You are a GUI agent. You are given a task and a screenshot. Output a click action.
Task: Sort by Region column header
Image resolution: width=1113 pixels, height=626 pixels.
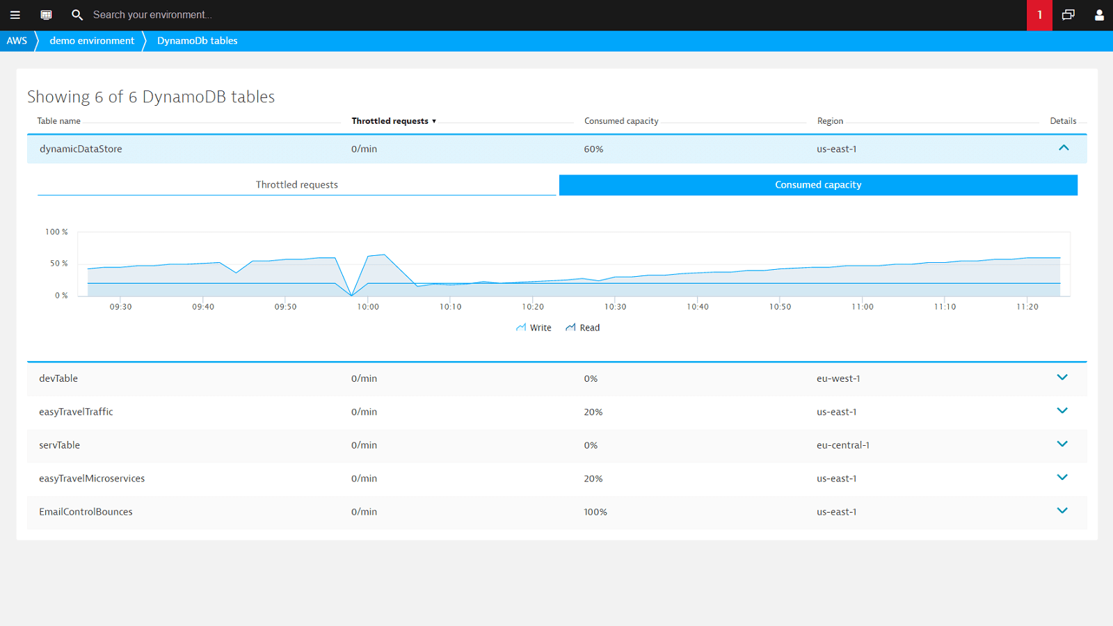coord(830,121)
